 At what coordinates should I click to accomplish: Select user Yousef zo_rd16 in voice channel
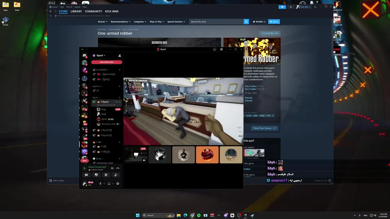(x=108, y=124)
